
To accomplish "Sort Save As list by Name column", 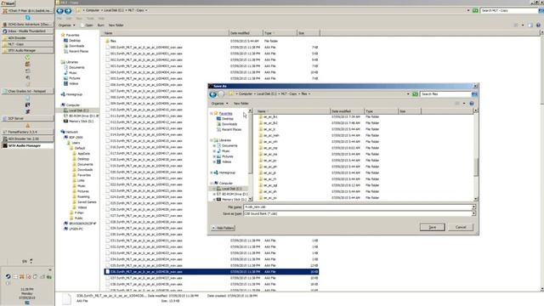I will point(292,111).
